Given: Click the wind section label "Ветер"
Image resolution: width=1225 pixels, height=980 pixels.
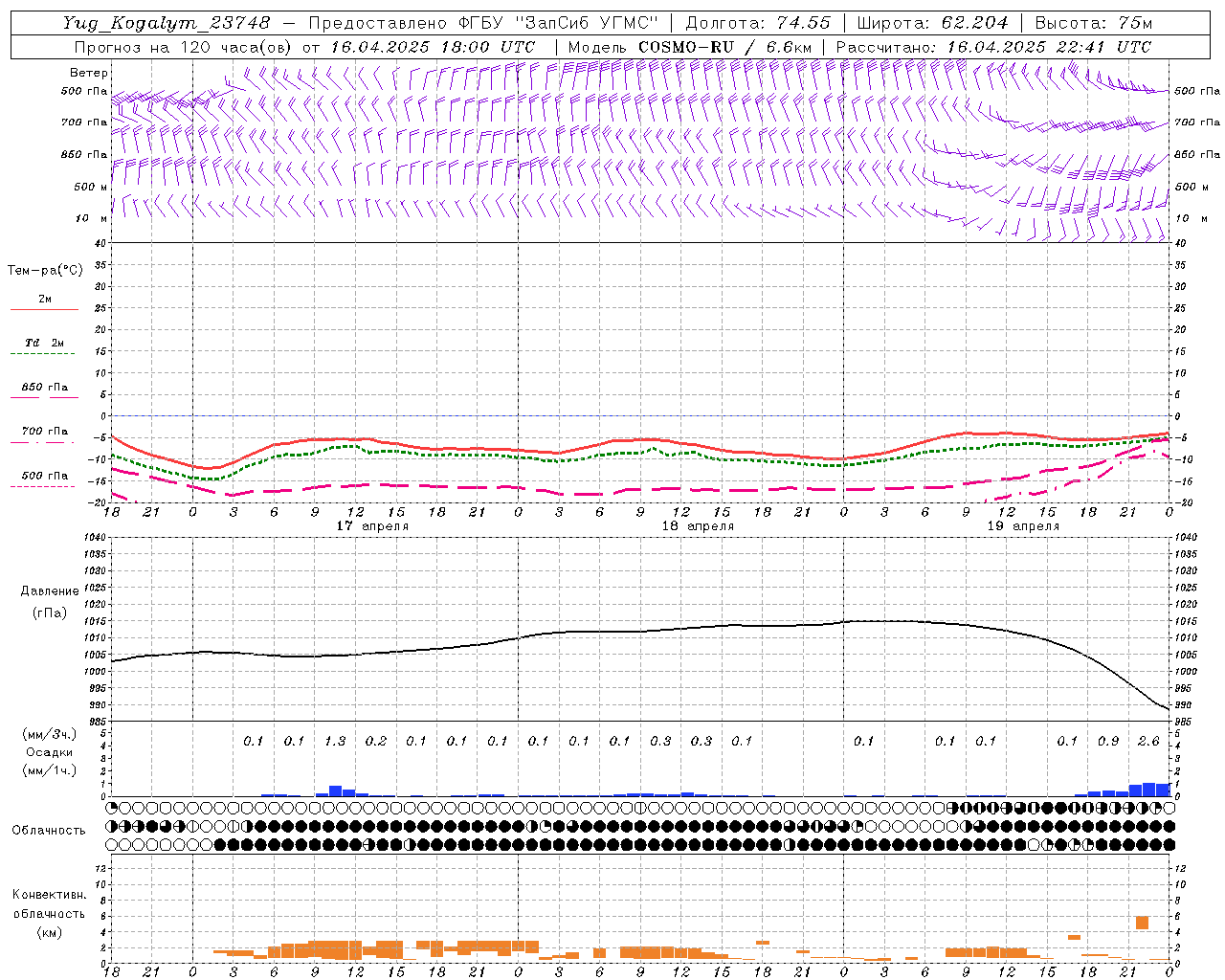Looking at the screenshot, I should (89, 73).
